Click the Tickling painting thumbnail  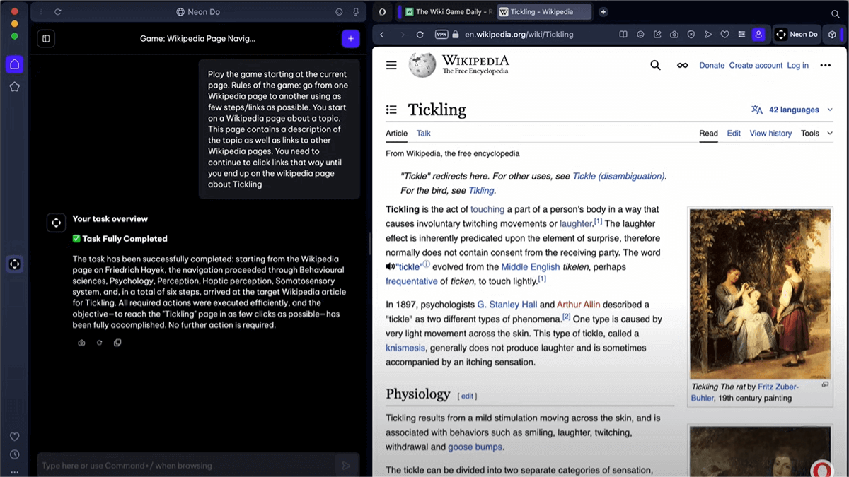761,293
